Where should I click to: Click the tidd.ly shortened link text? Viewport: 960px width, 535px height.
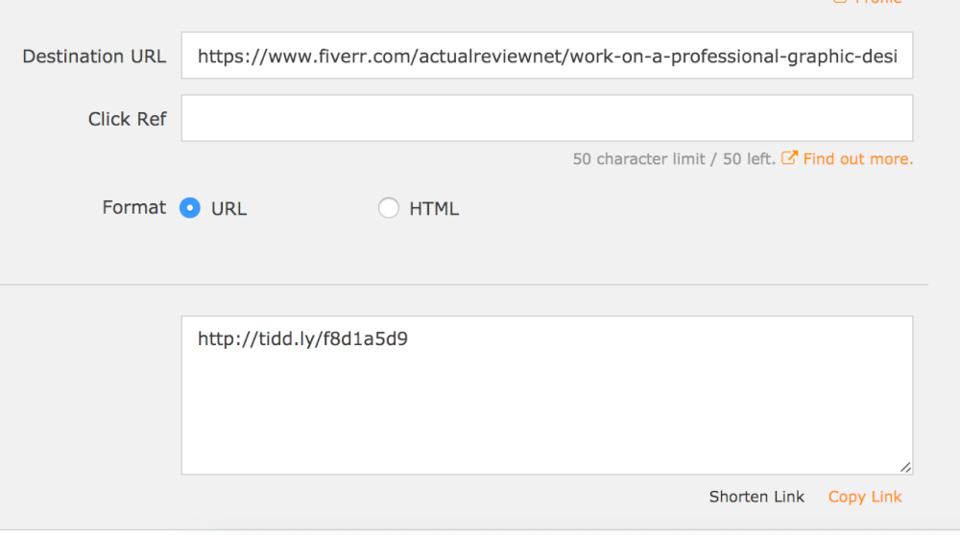pos(302,338)
